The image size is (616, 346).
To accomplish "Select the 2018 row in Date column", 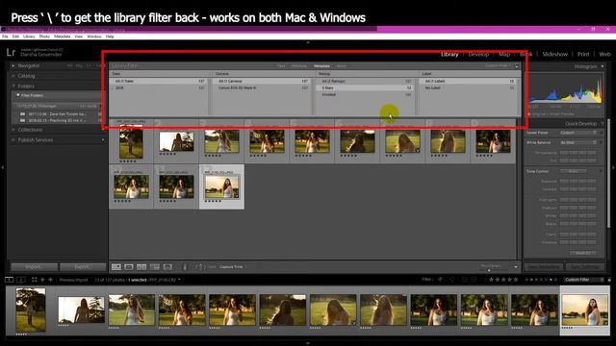I will (x=159, y=87).
